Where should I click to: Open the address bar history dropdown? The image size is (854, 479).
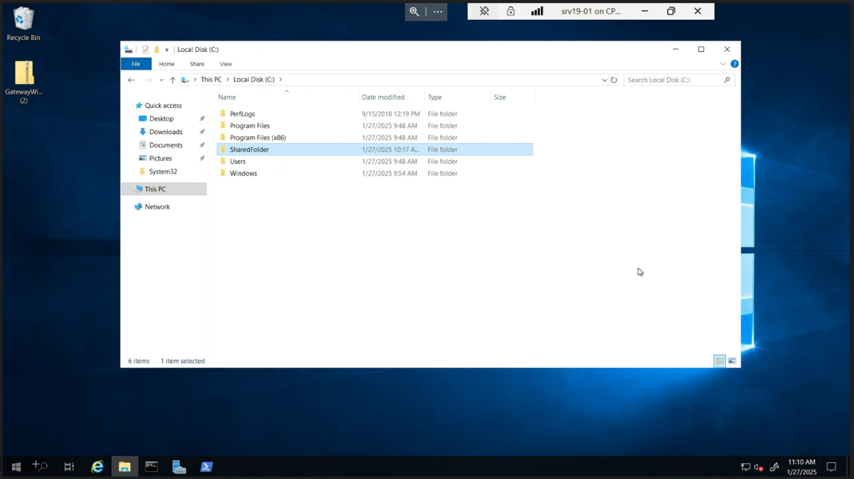[x=604, y=79]
